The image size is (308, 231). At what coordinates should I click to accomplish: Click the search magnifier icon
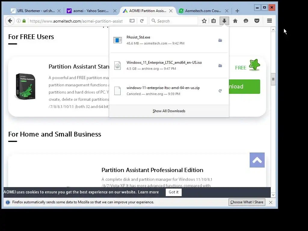(x=154, y=21)
